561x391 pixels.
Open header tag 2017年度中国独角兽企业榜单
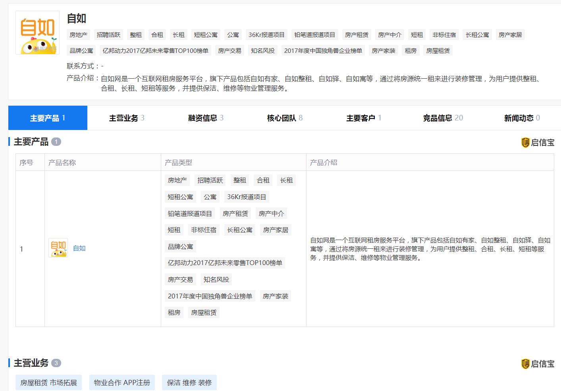point(323,51)
